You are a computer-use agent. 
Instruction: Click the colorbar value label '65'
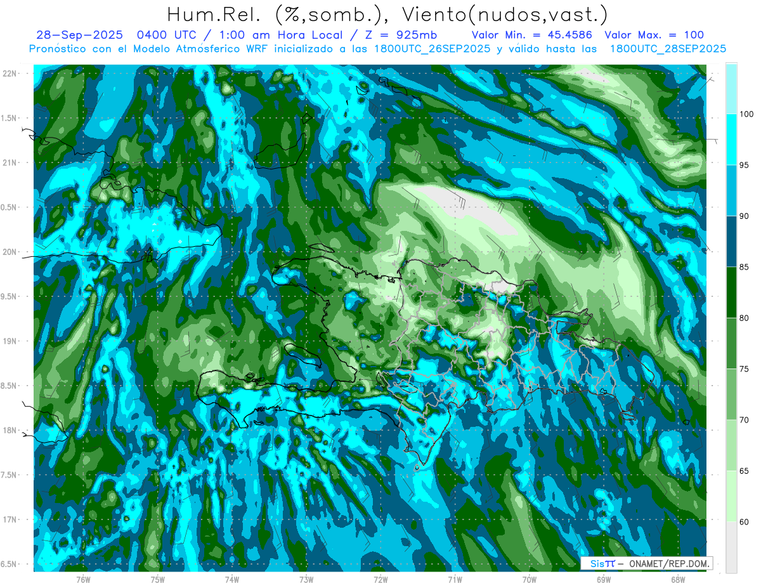745,471
